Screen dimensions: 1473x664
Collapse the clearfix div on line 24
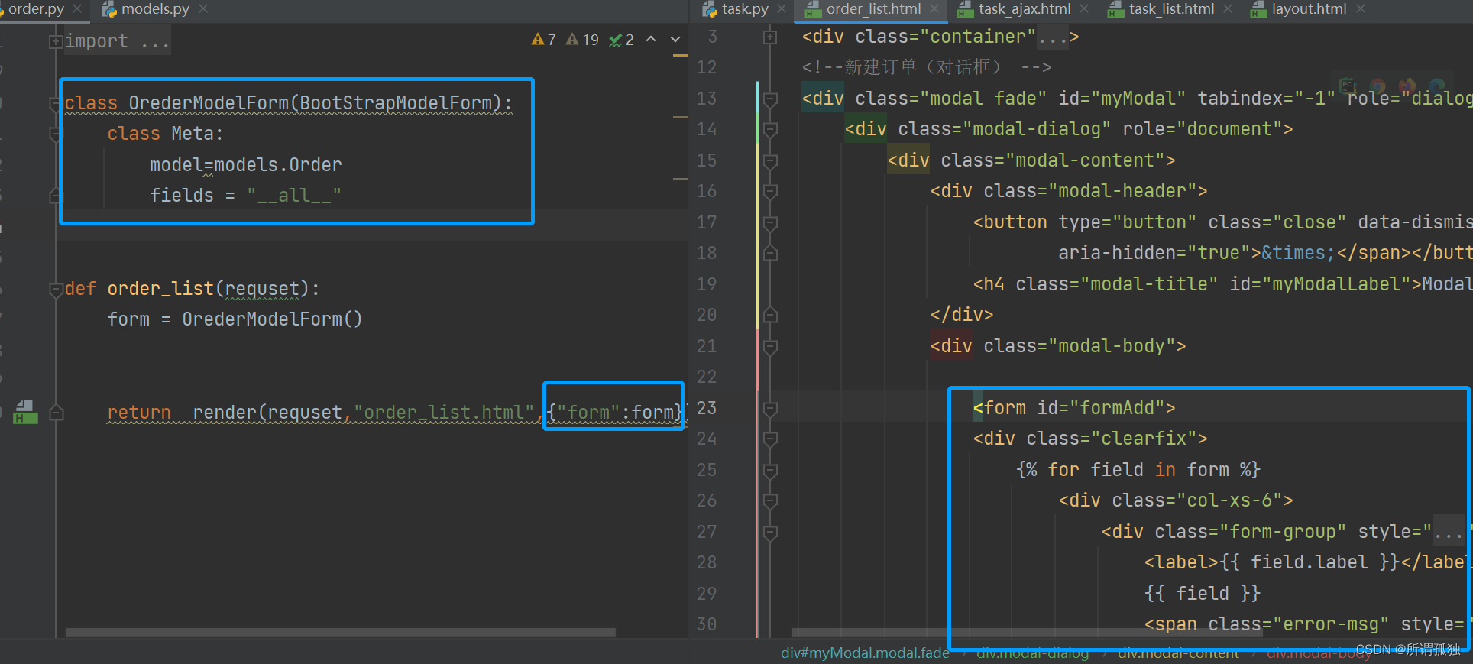pyautogui.click(x=770, y=439)
